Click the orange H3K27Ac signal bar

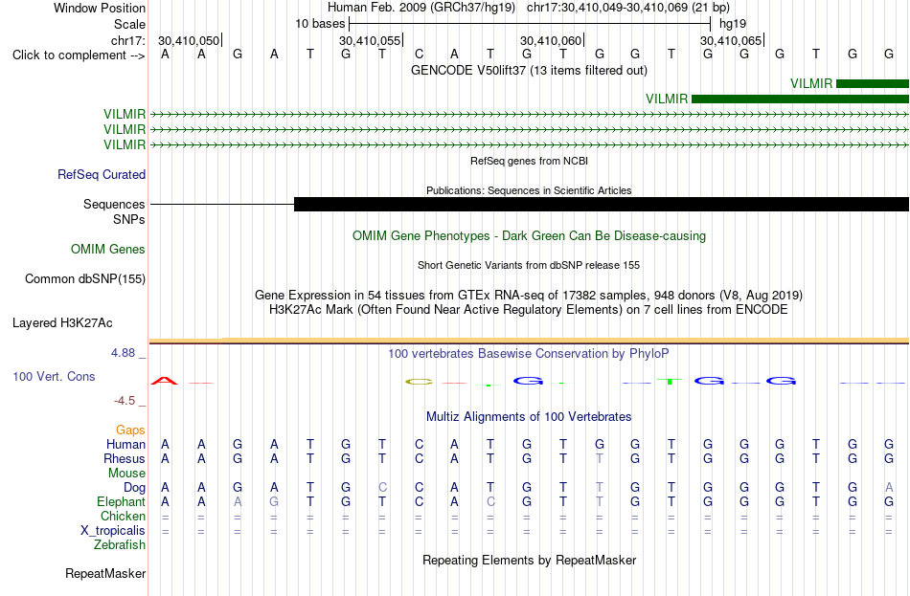click(x=529, y=341)
